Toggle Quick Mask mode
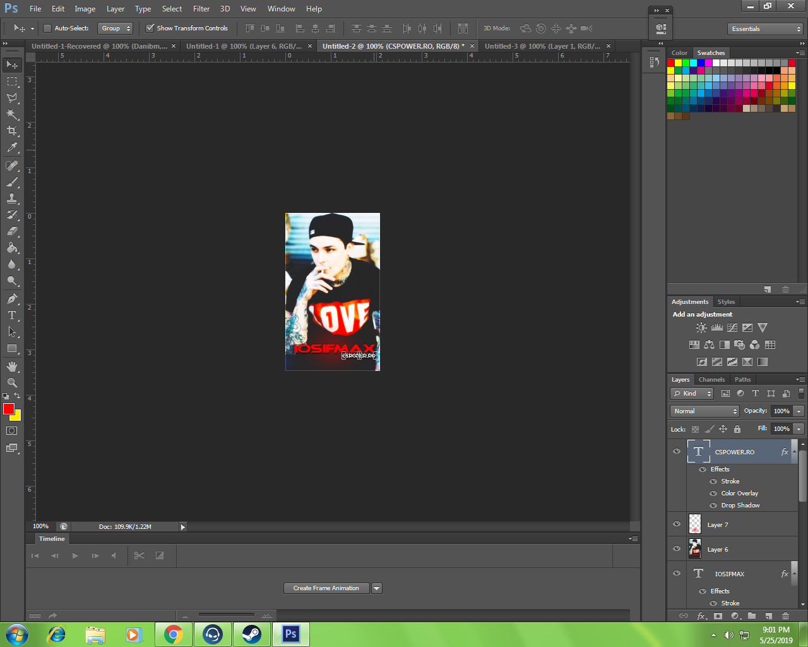This screenshot has width=808, height=647. 12,431
